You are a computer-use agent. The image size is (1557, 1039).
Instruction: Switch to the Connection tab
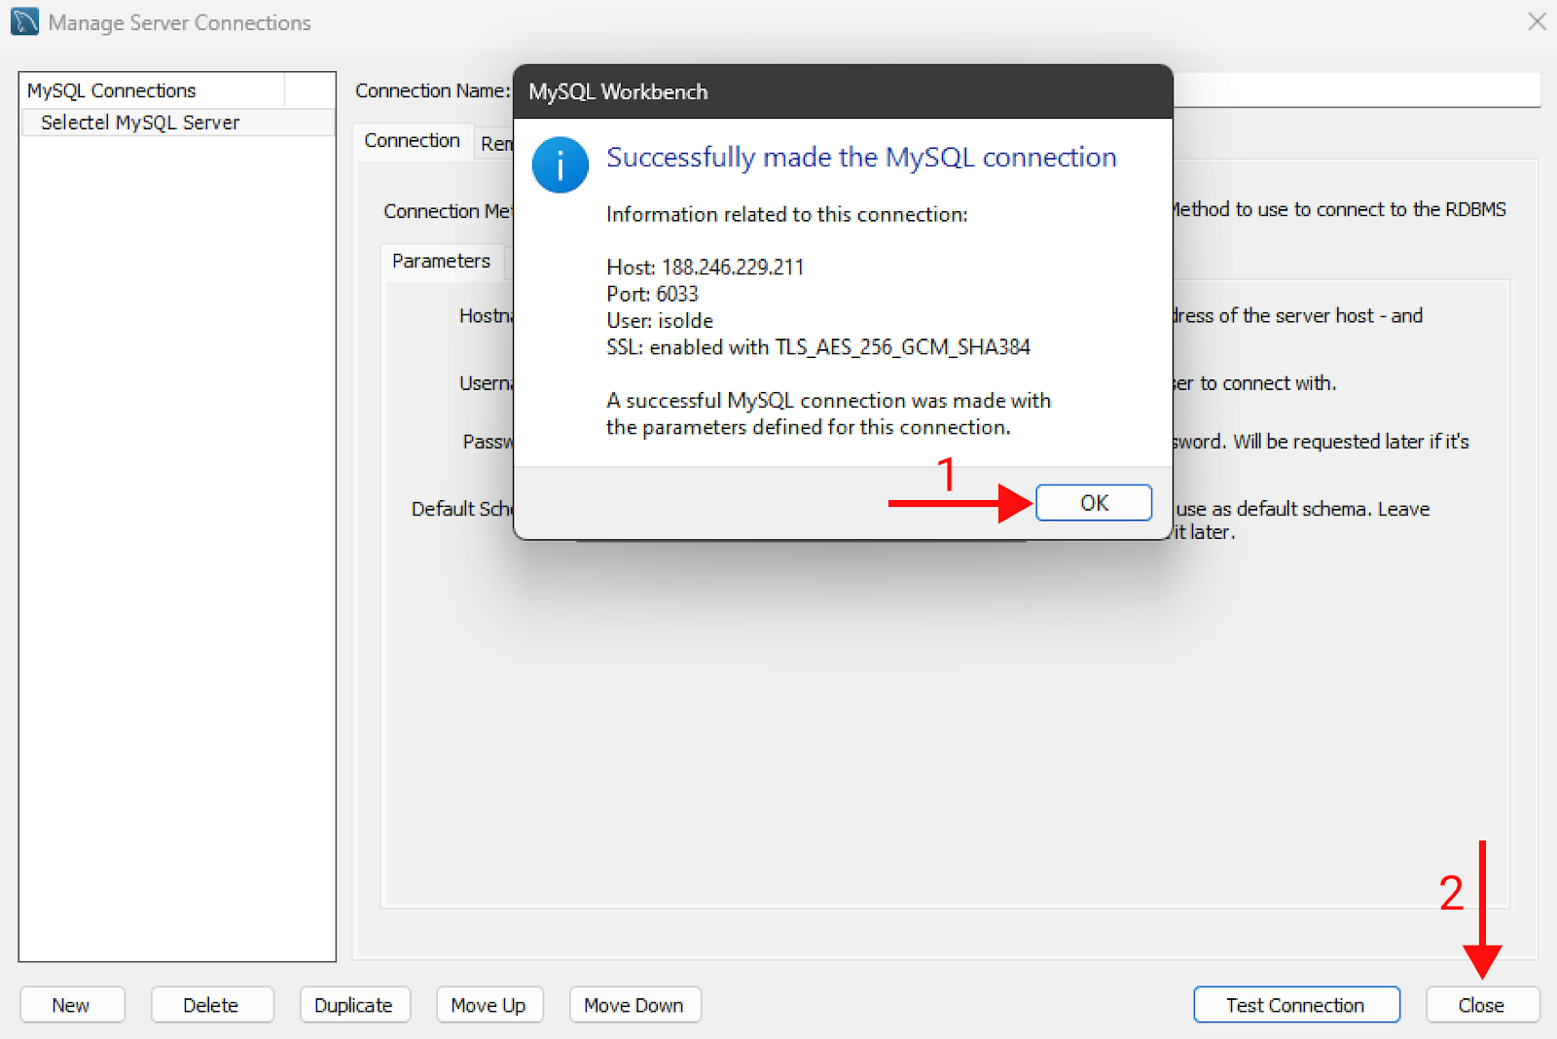pyautogui.click(x=413, y=141)
